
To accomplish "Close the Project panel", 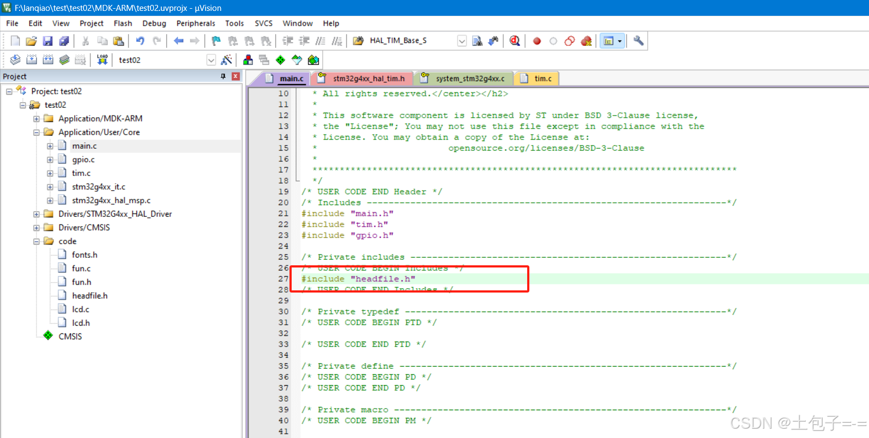I will coord(236,76).
